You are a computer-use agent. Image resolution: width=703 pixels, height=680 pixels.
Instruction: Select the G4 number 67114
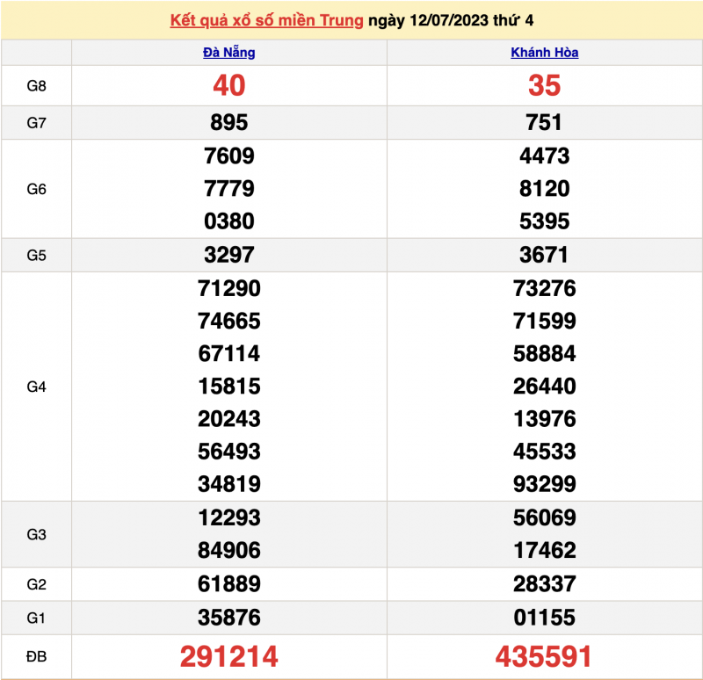pos(228,354)
